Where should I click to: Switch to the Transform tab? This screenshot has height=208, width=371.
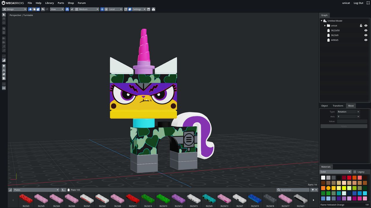pyautogui.click(x=338, y=106)
